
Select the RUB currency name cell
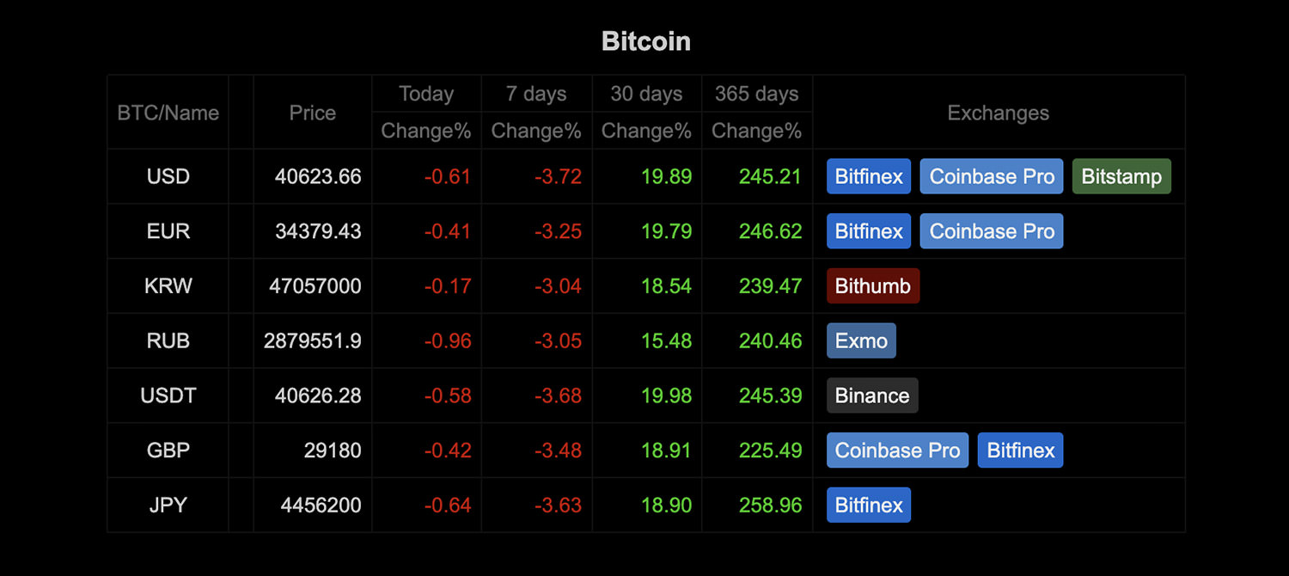point(168,341)
